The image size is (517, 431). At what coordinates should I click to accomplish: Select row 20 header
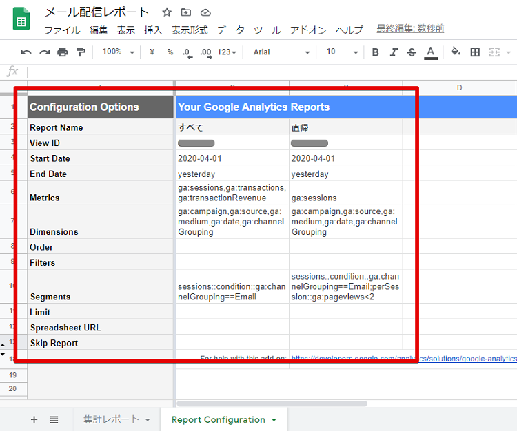point(13,388)
